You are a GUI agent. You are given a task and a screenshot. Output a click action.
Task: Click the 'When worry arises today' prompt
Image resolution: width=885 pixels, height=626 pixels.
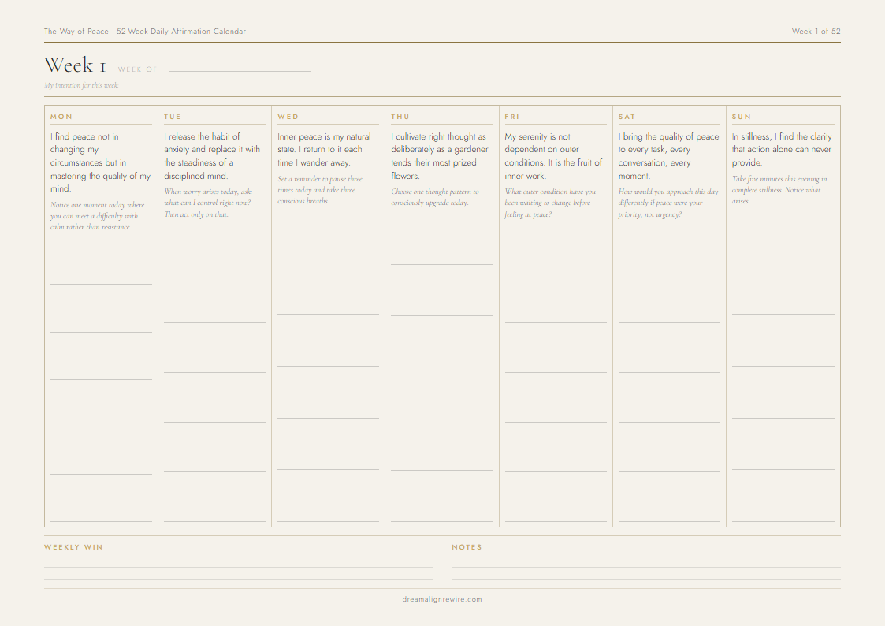pos(208,203)
